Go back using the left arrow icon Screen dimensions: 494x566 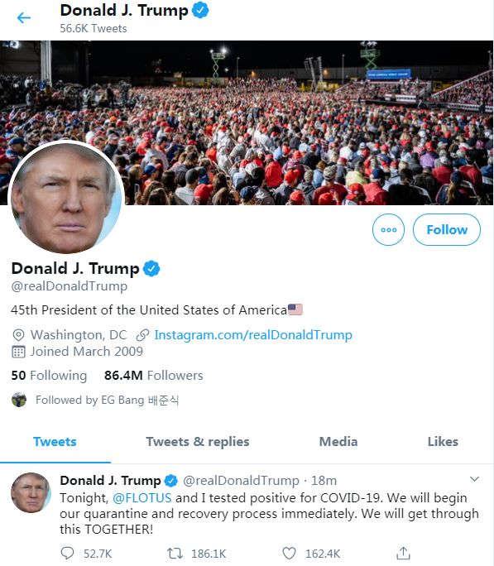coord(24,17)
